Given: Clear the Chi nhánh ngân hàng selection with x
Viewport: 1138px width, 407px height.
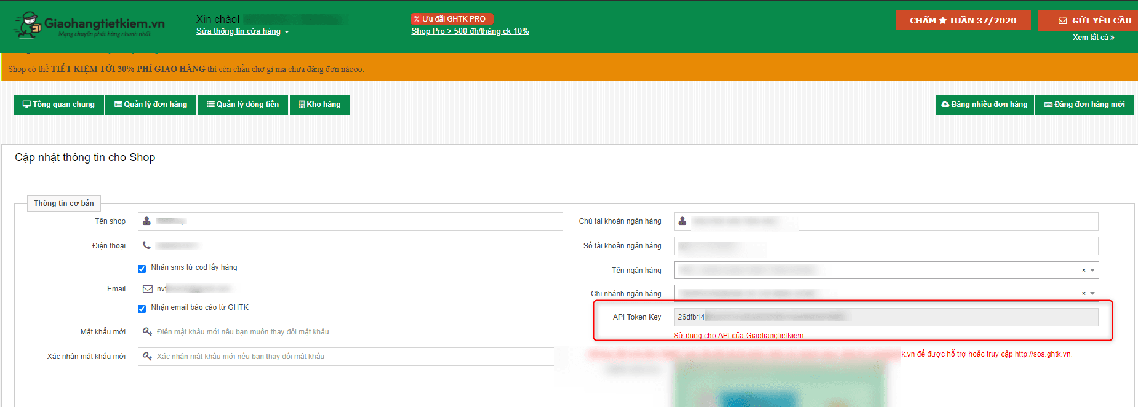Looking at the screenshot, I should pos(1084,294).
